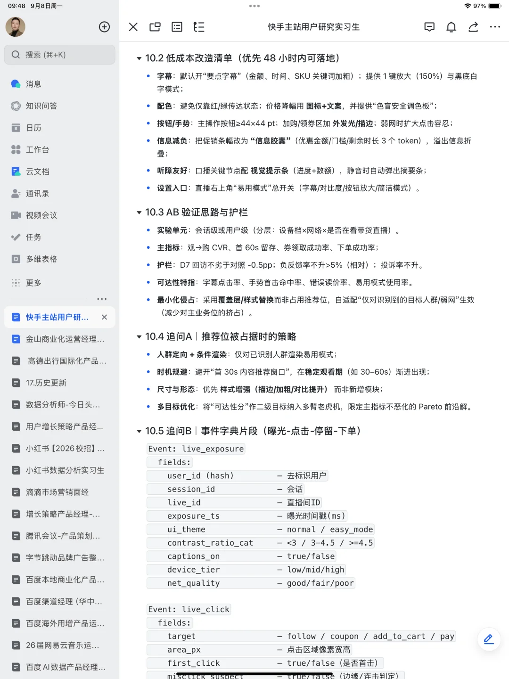The image size is (509, 679).
Task: Open 消息 in the sidebar
Action: pos(59,84)
